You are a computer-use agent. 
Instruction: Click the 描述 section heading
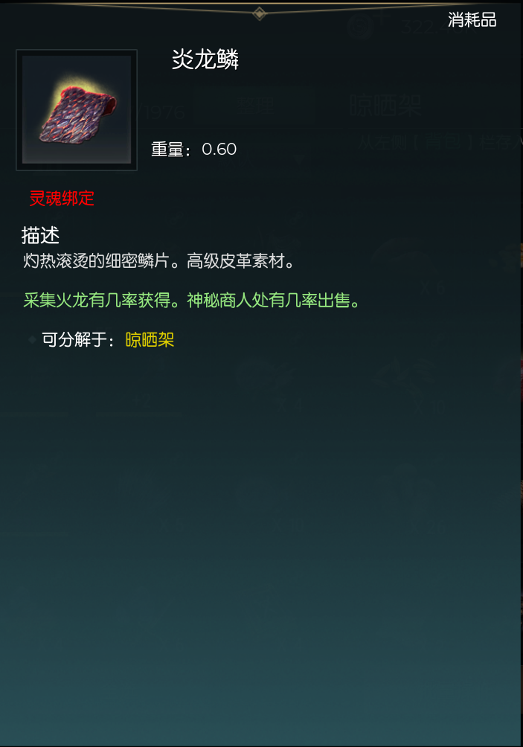(x=40, y=235)
